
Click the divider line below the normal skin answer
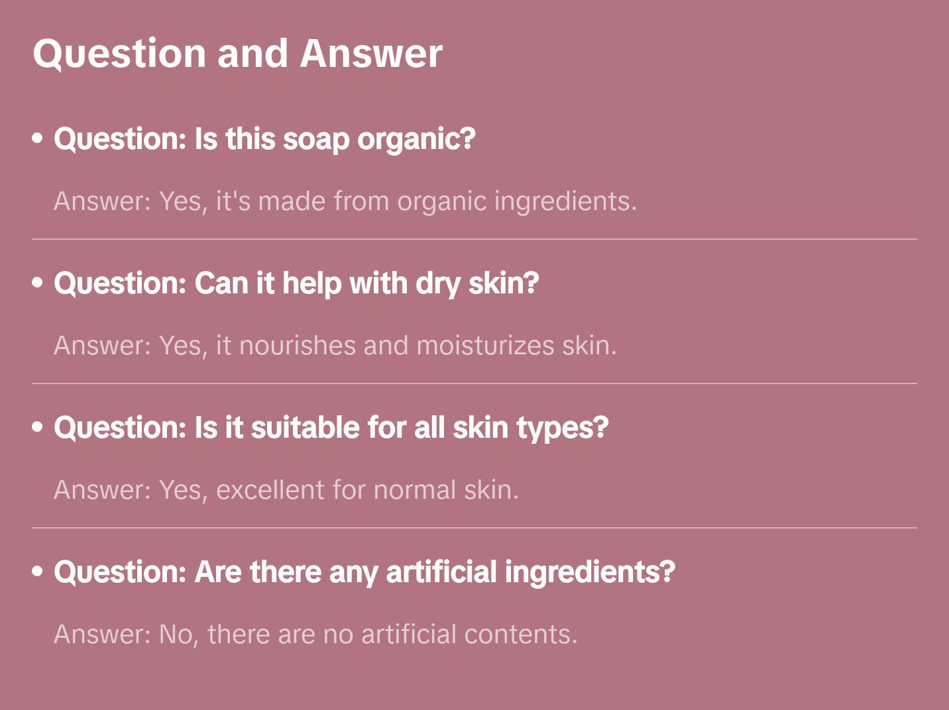474,528
